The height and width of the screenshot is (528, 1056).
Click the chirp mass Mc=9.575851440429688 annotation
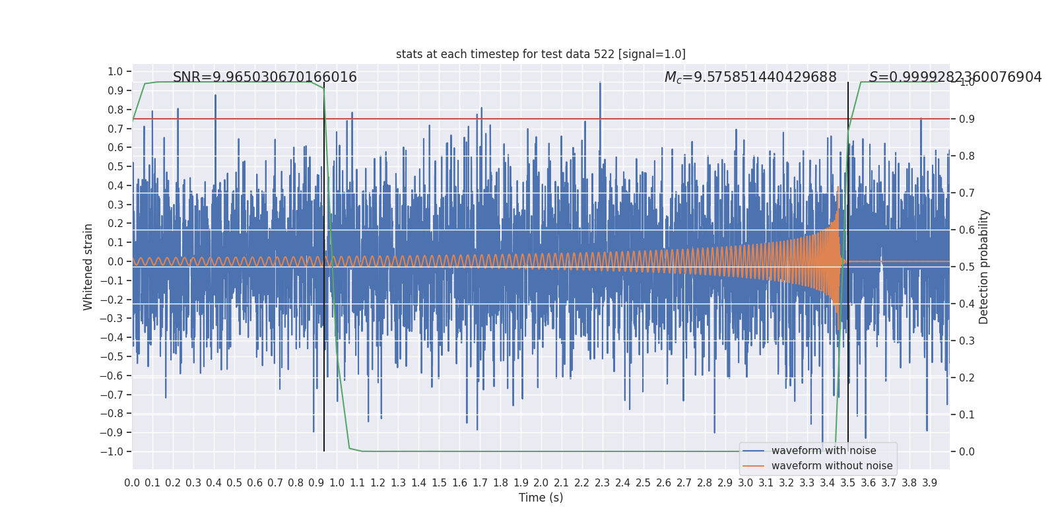[750, 77]
